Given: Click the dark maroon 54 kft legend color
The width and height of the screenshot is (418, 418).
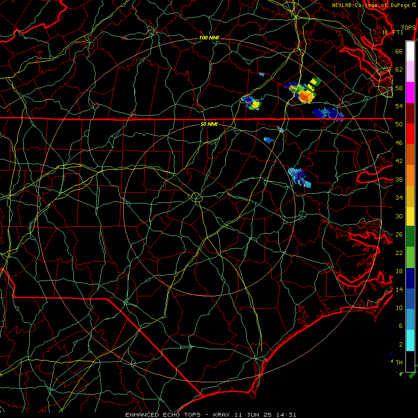Looking at the screenshot, I should pyautogui.click(x=410, y=113).
